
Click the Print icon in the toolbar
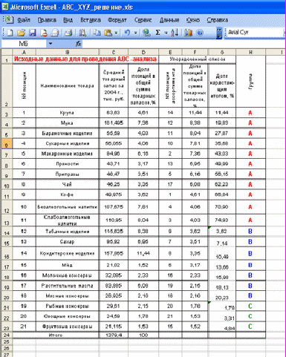pos(68,33)
